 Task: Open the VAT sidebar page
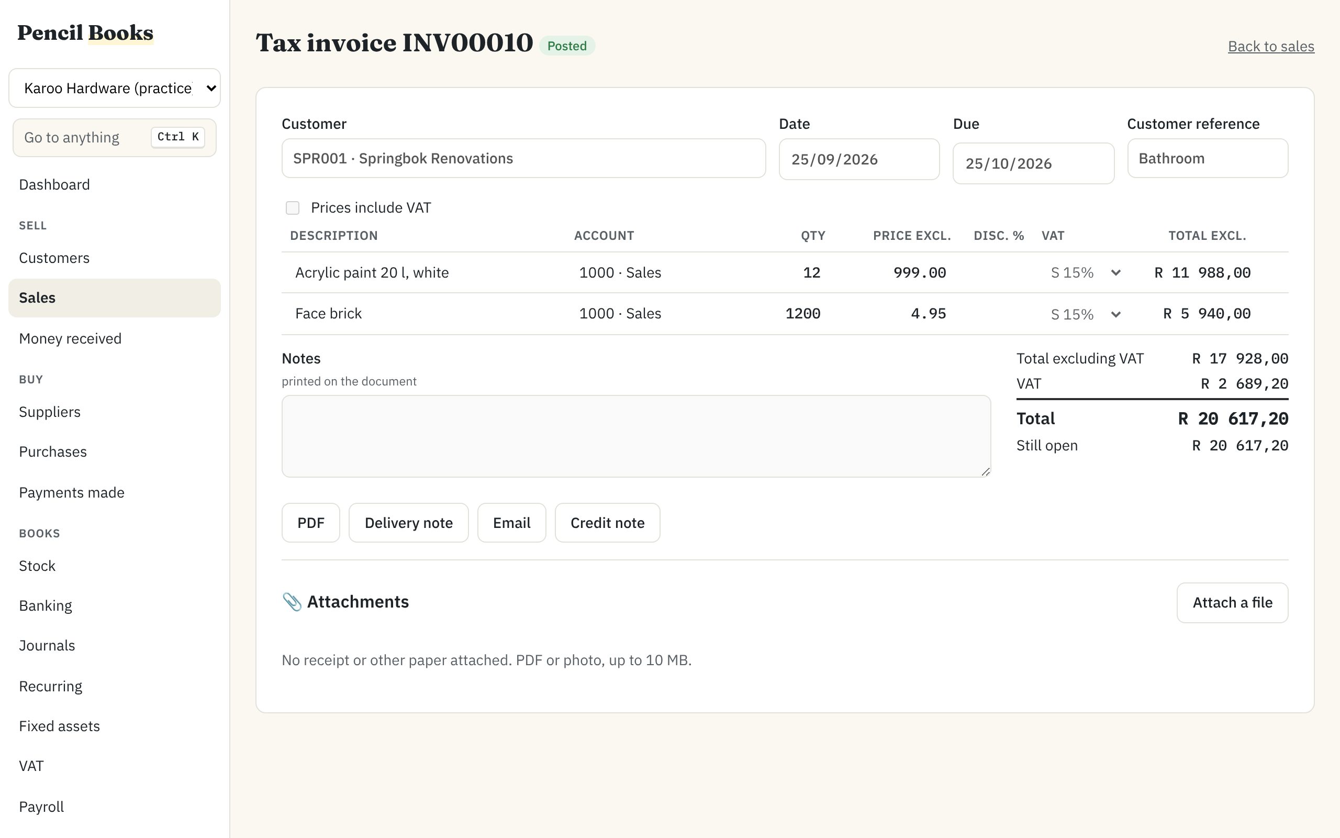coord(115,766)
